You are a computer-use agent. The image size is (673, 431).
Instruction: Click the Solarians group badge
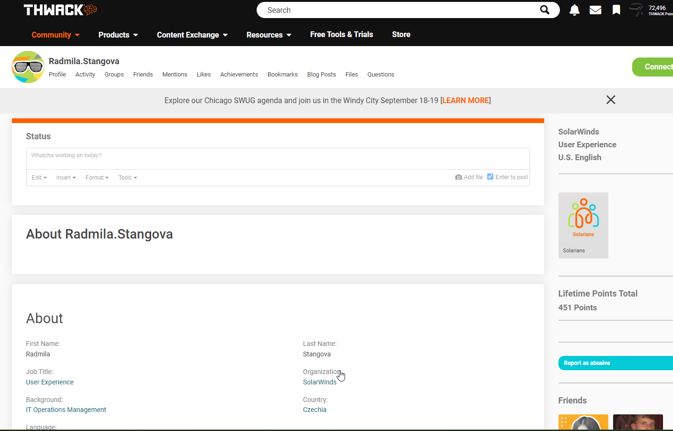pyautogui.click(x=583, y=225)
